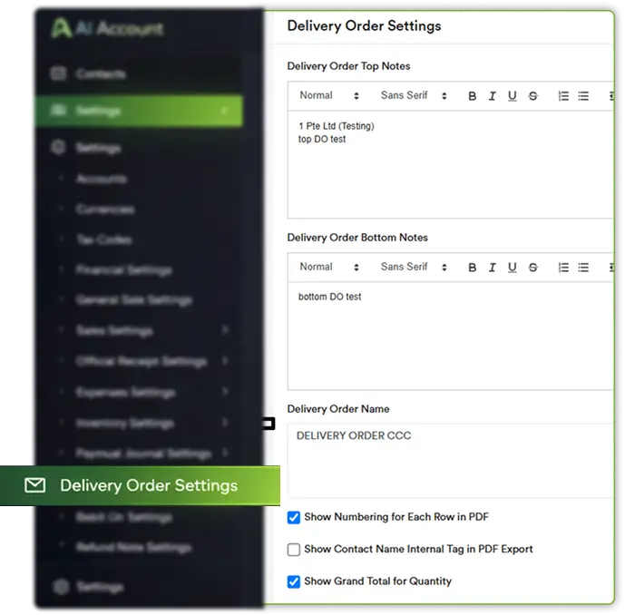625x615 pixels.
Task: Toggle italic in Bottom Notes toolbar
Action: [x=493, y=268]
